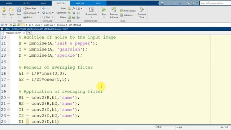Click the quick access Save icon in title strip
The image size is (231, 130).
(x=162, y=3)
